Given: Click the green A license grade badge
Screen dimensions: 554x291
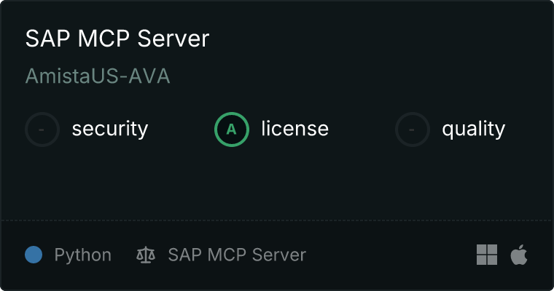Looking at the screenshot, I should coord(231,129).
